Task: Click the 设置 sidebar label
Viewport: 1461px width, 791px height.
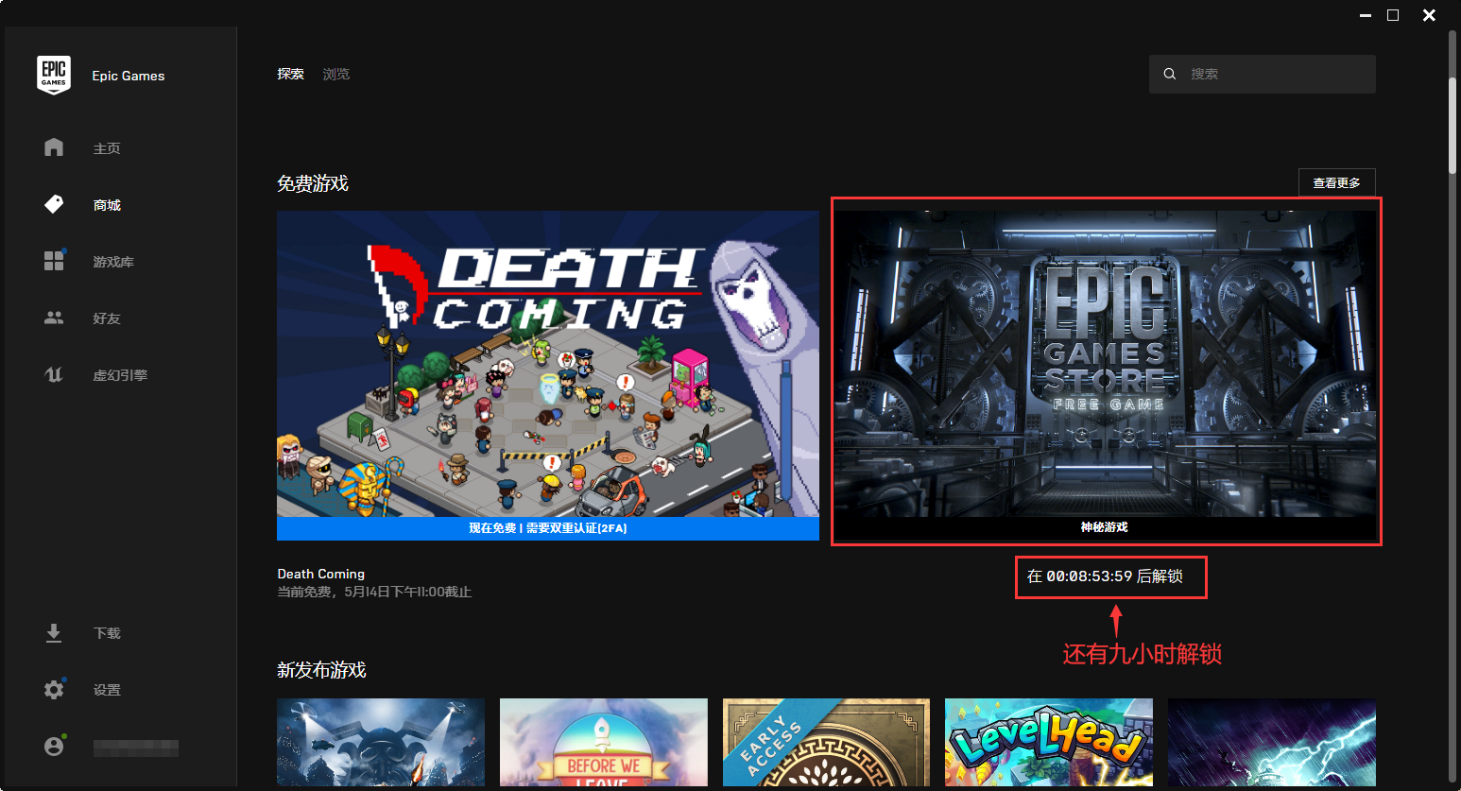Action: pyautogui.click(x=107, y=690)
